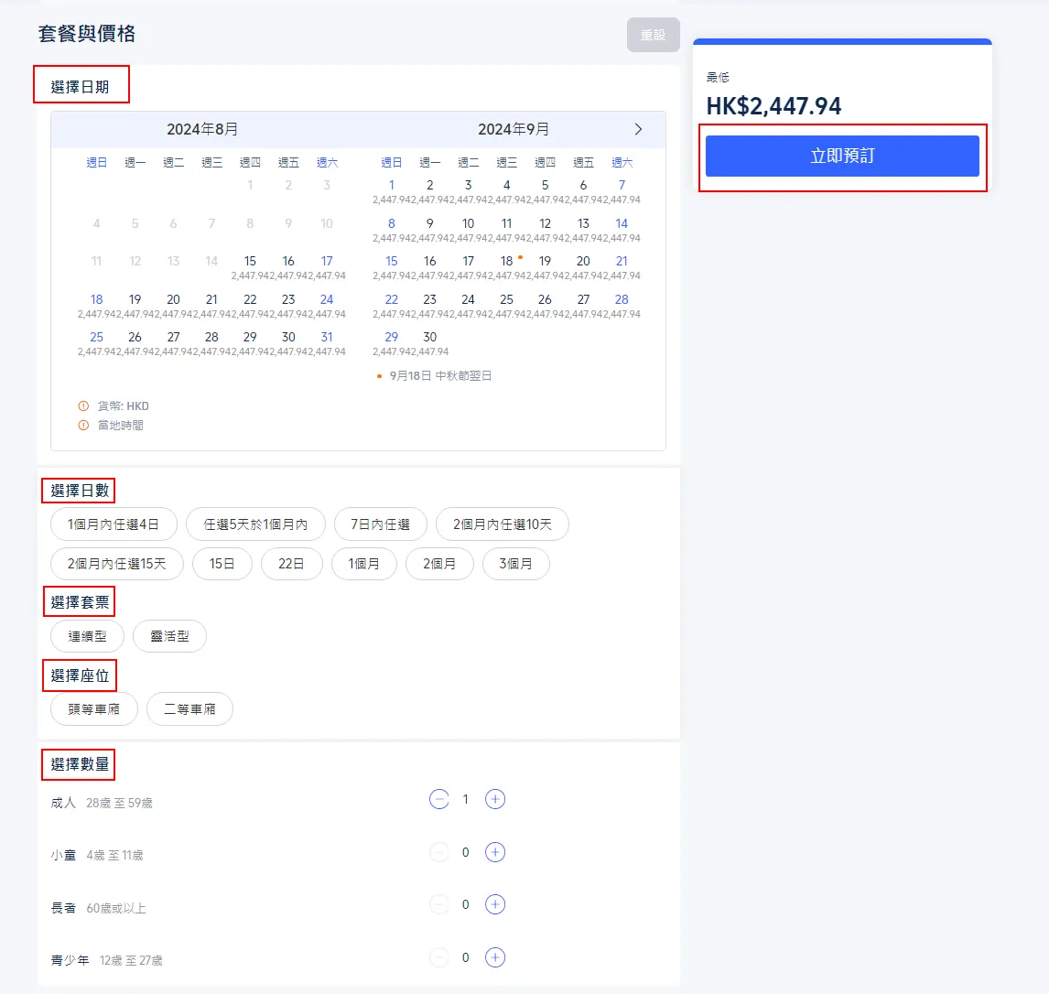This screenshot has height=994, width=1049.
Task: Click the 套餐與價格 section title
Action: [x=86, y=34]
